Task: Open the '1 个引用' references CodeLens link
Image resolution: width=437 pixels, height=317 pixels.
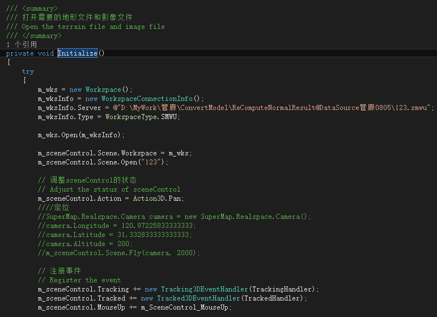Action: point(22,44)
